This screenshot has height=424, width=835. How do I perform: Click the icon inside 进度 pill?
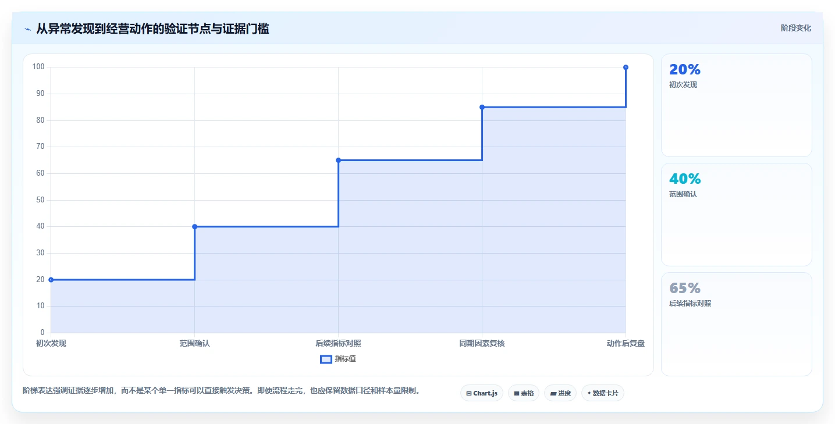pyautogui.click(x=553, y=394)
